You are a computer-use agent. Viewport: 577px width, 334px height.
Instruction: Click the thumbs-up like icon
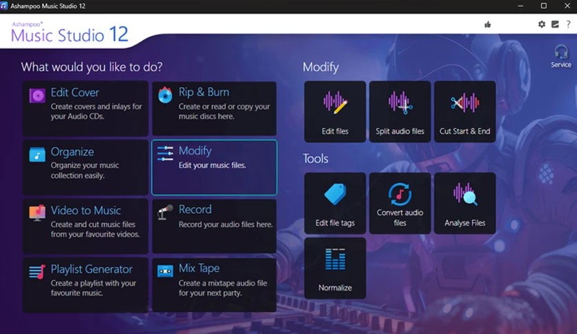tap(487, 25)
